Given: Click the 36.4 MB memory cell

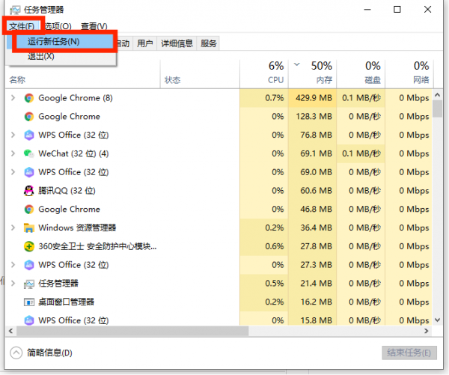Looking at the screenshot, I should point(312,228).
